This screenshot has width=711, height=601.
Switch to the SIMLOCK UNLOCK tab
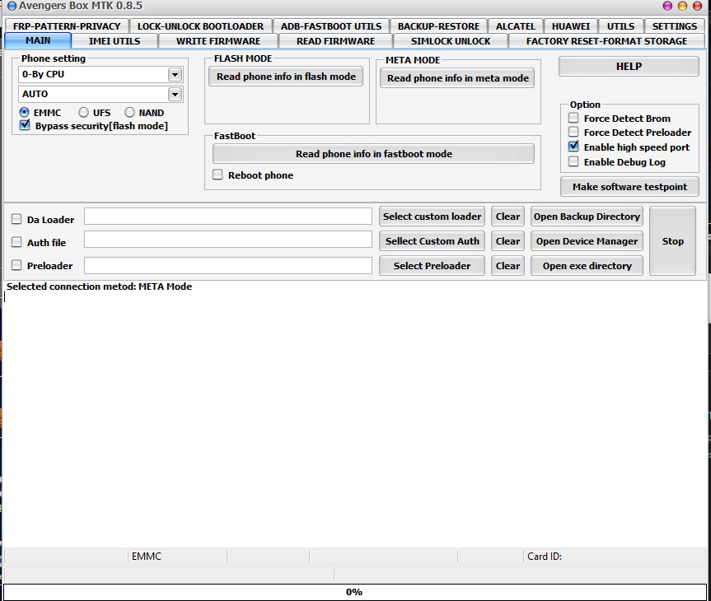coord(451,41)
